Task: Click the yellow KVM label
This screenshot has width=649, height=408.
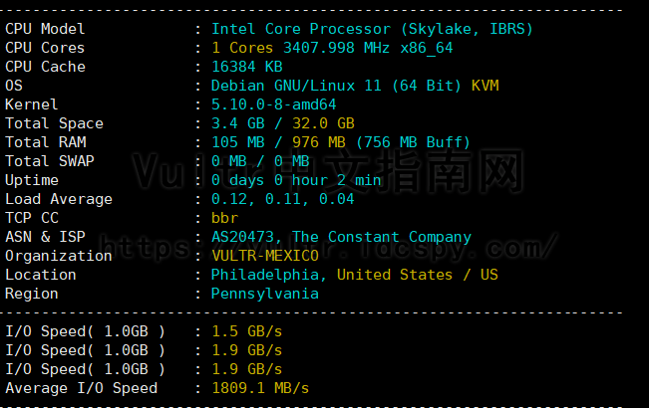Action: click(x=486, y=86)
